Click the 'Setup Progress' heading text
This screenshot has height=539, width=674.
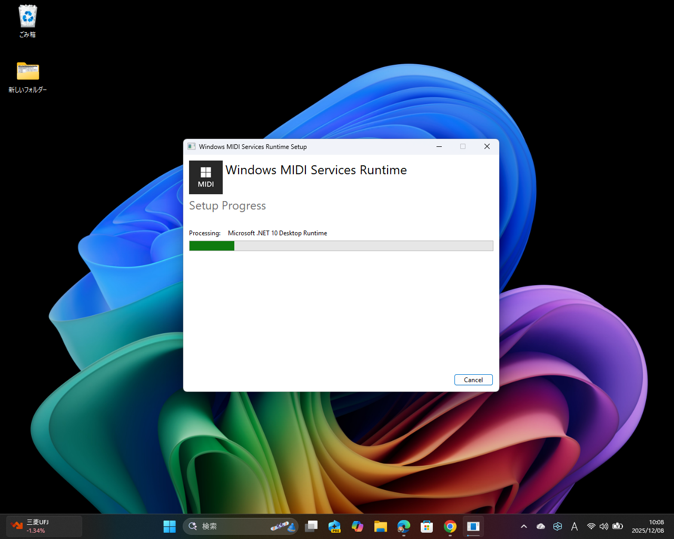tap(227, 206)
